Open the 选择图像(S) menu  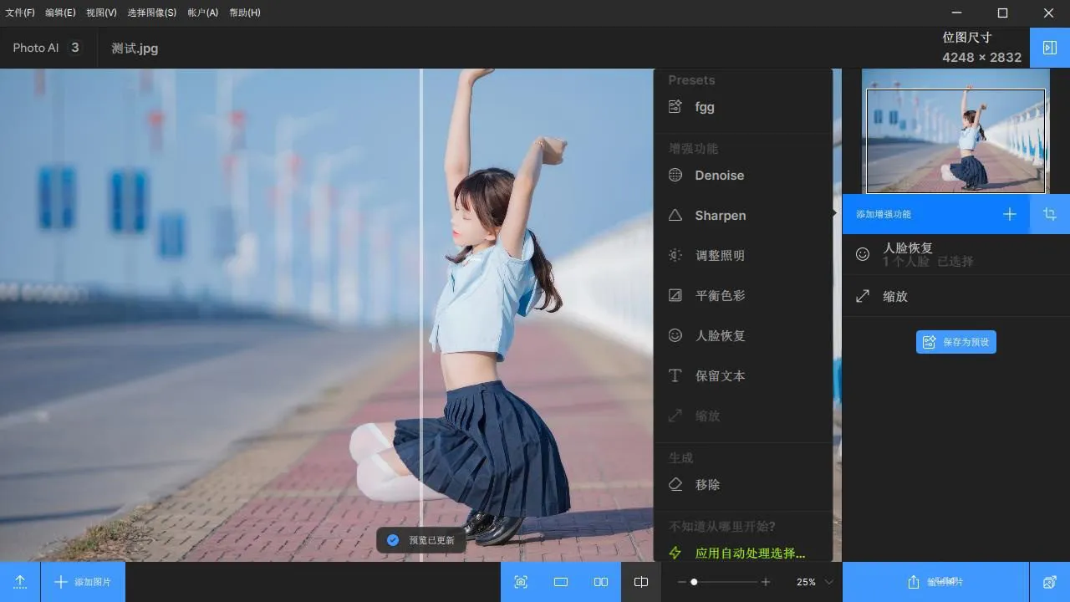point(151,13)
